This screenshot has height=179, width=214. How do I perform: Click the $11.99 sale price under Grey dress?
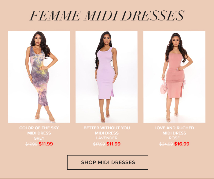46,144
